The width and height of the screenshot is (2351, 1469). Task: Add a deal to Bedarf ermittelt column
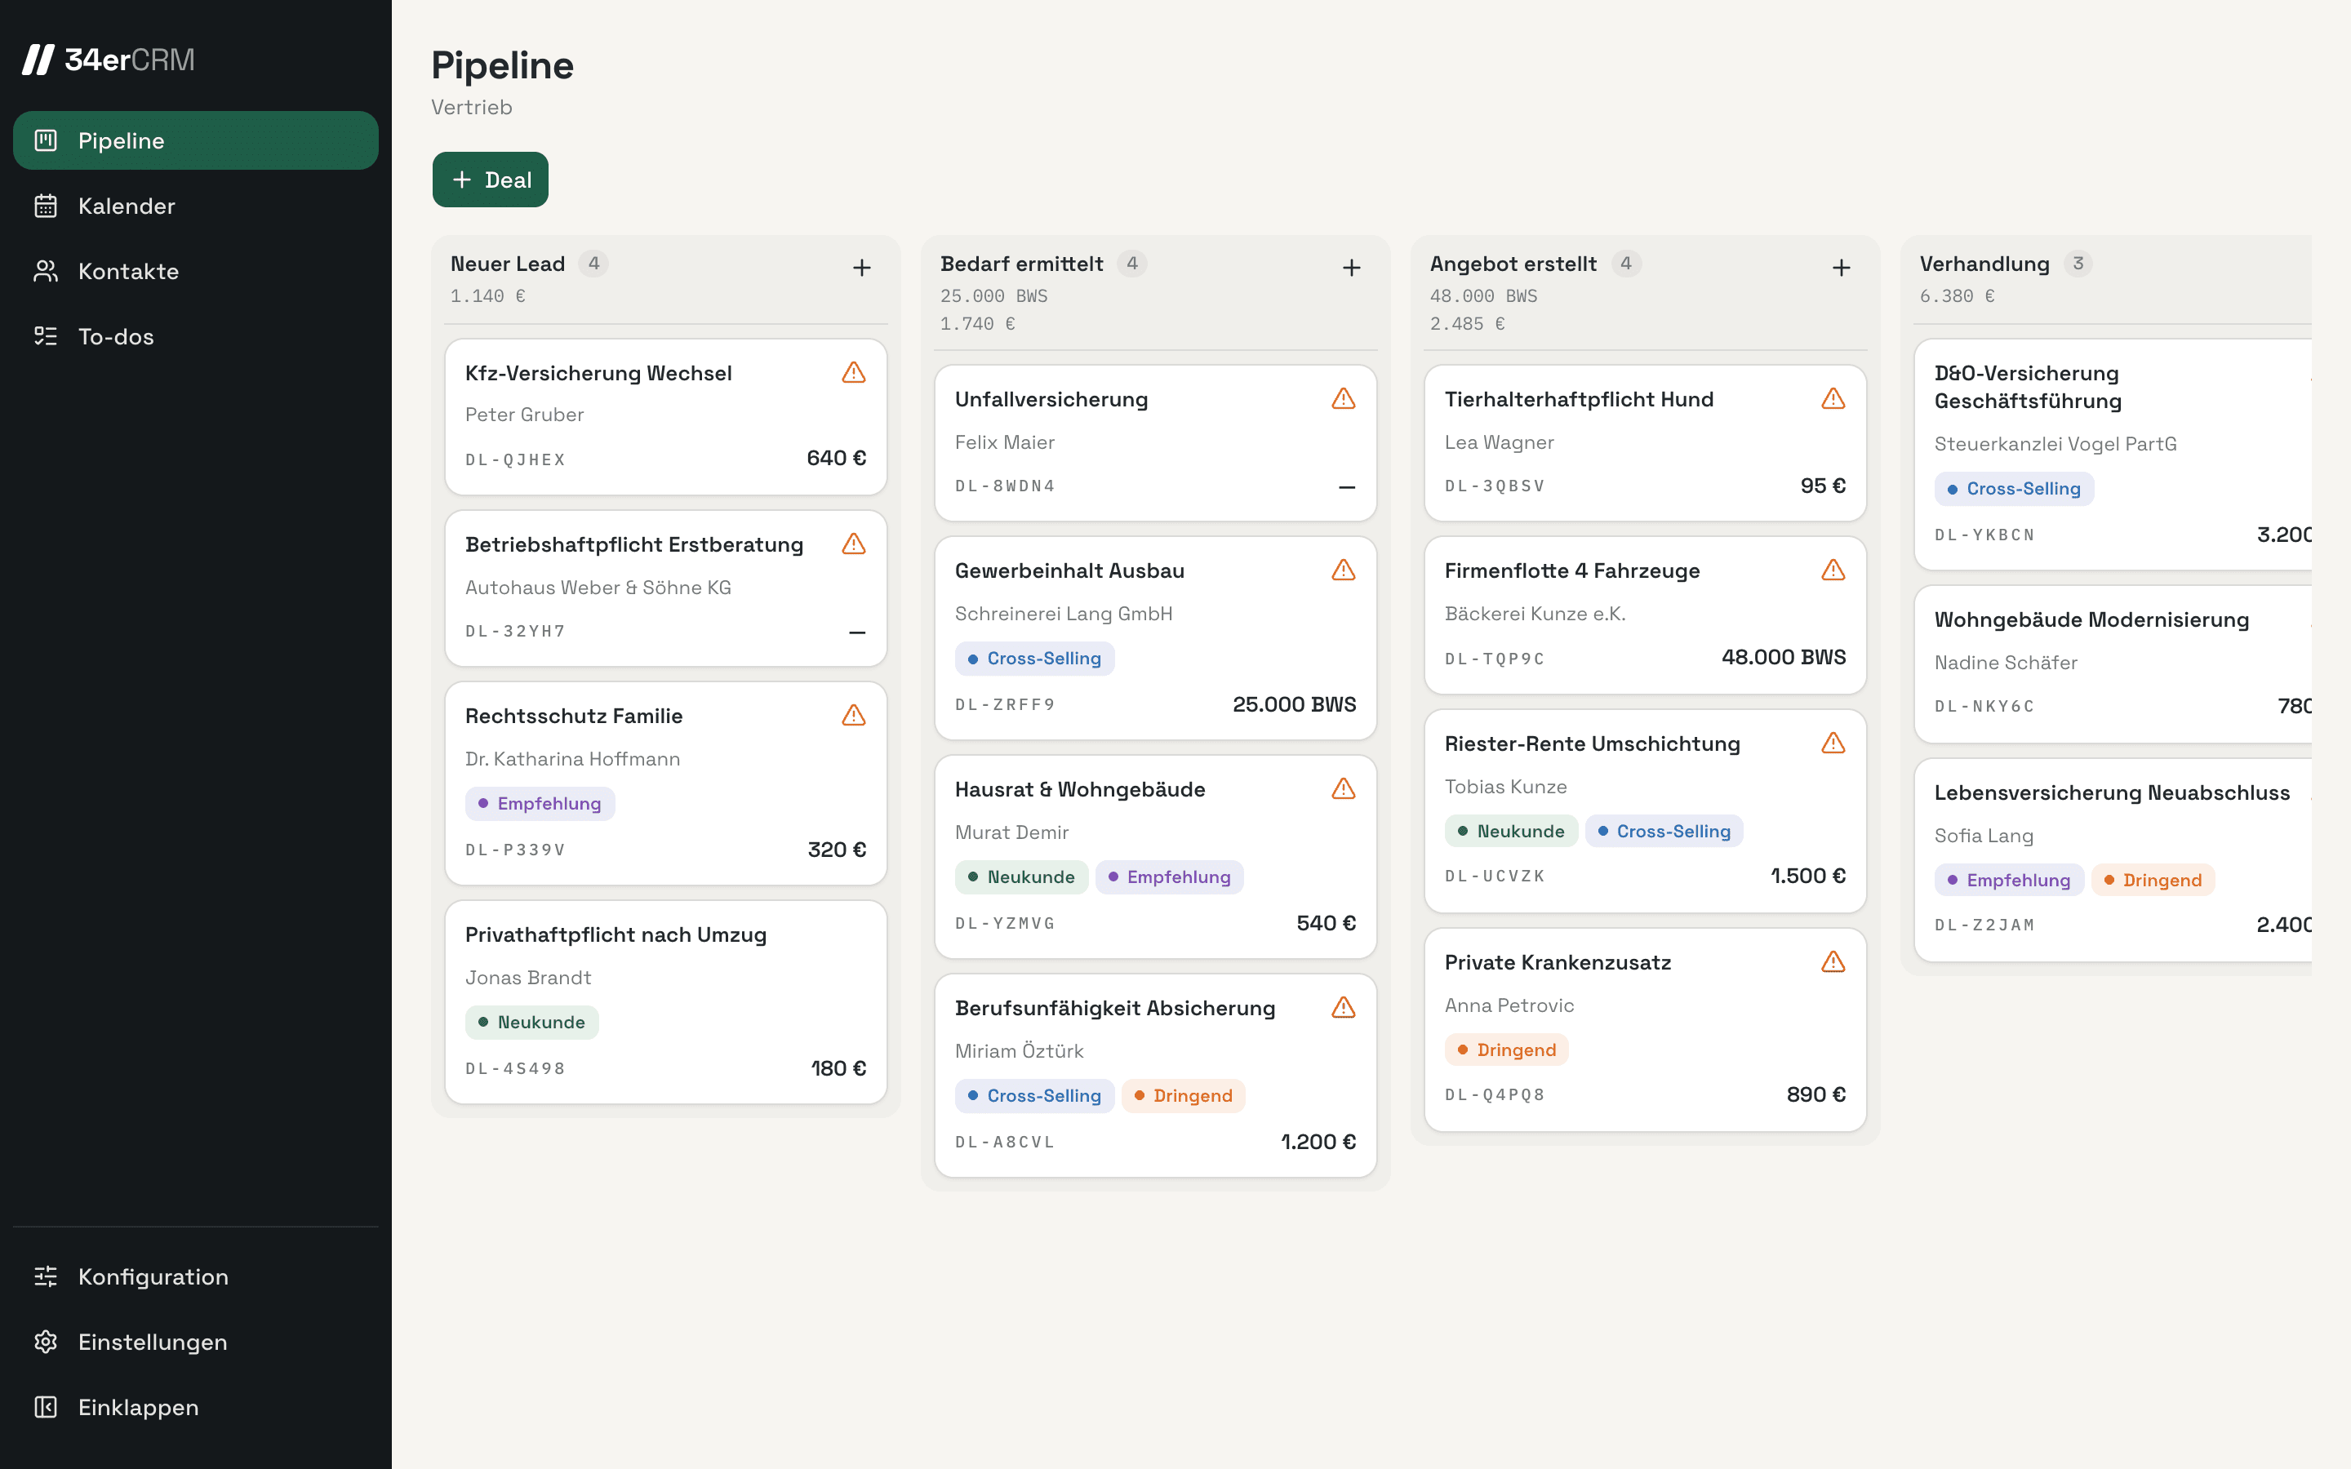pyautogui.click(x=1351, y=269)
